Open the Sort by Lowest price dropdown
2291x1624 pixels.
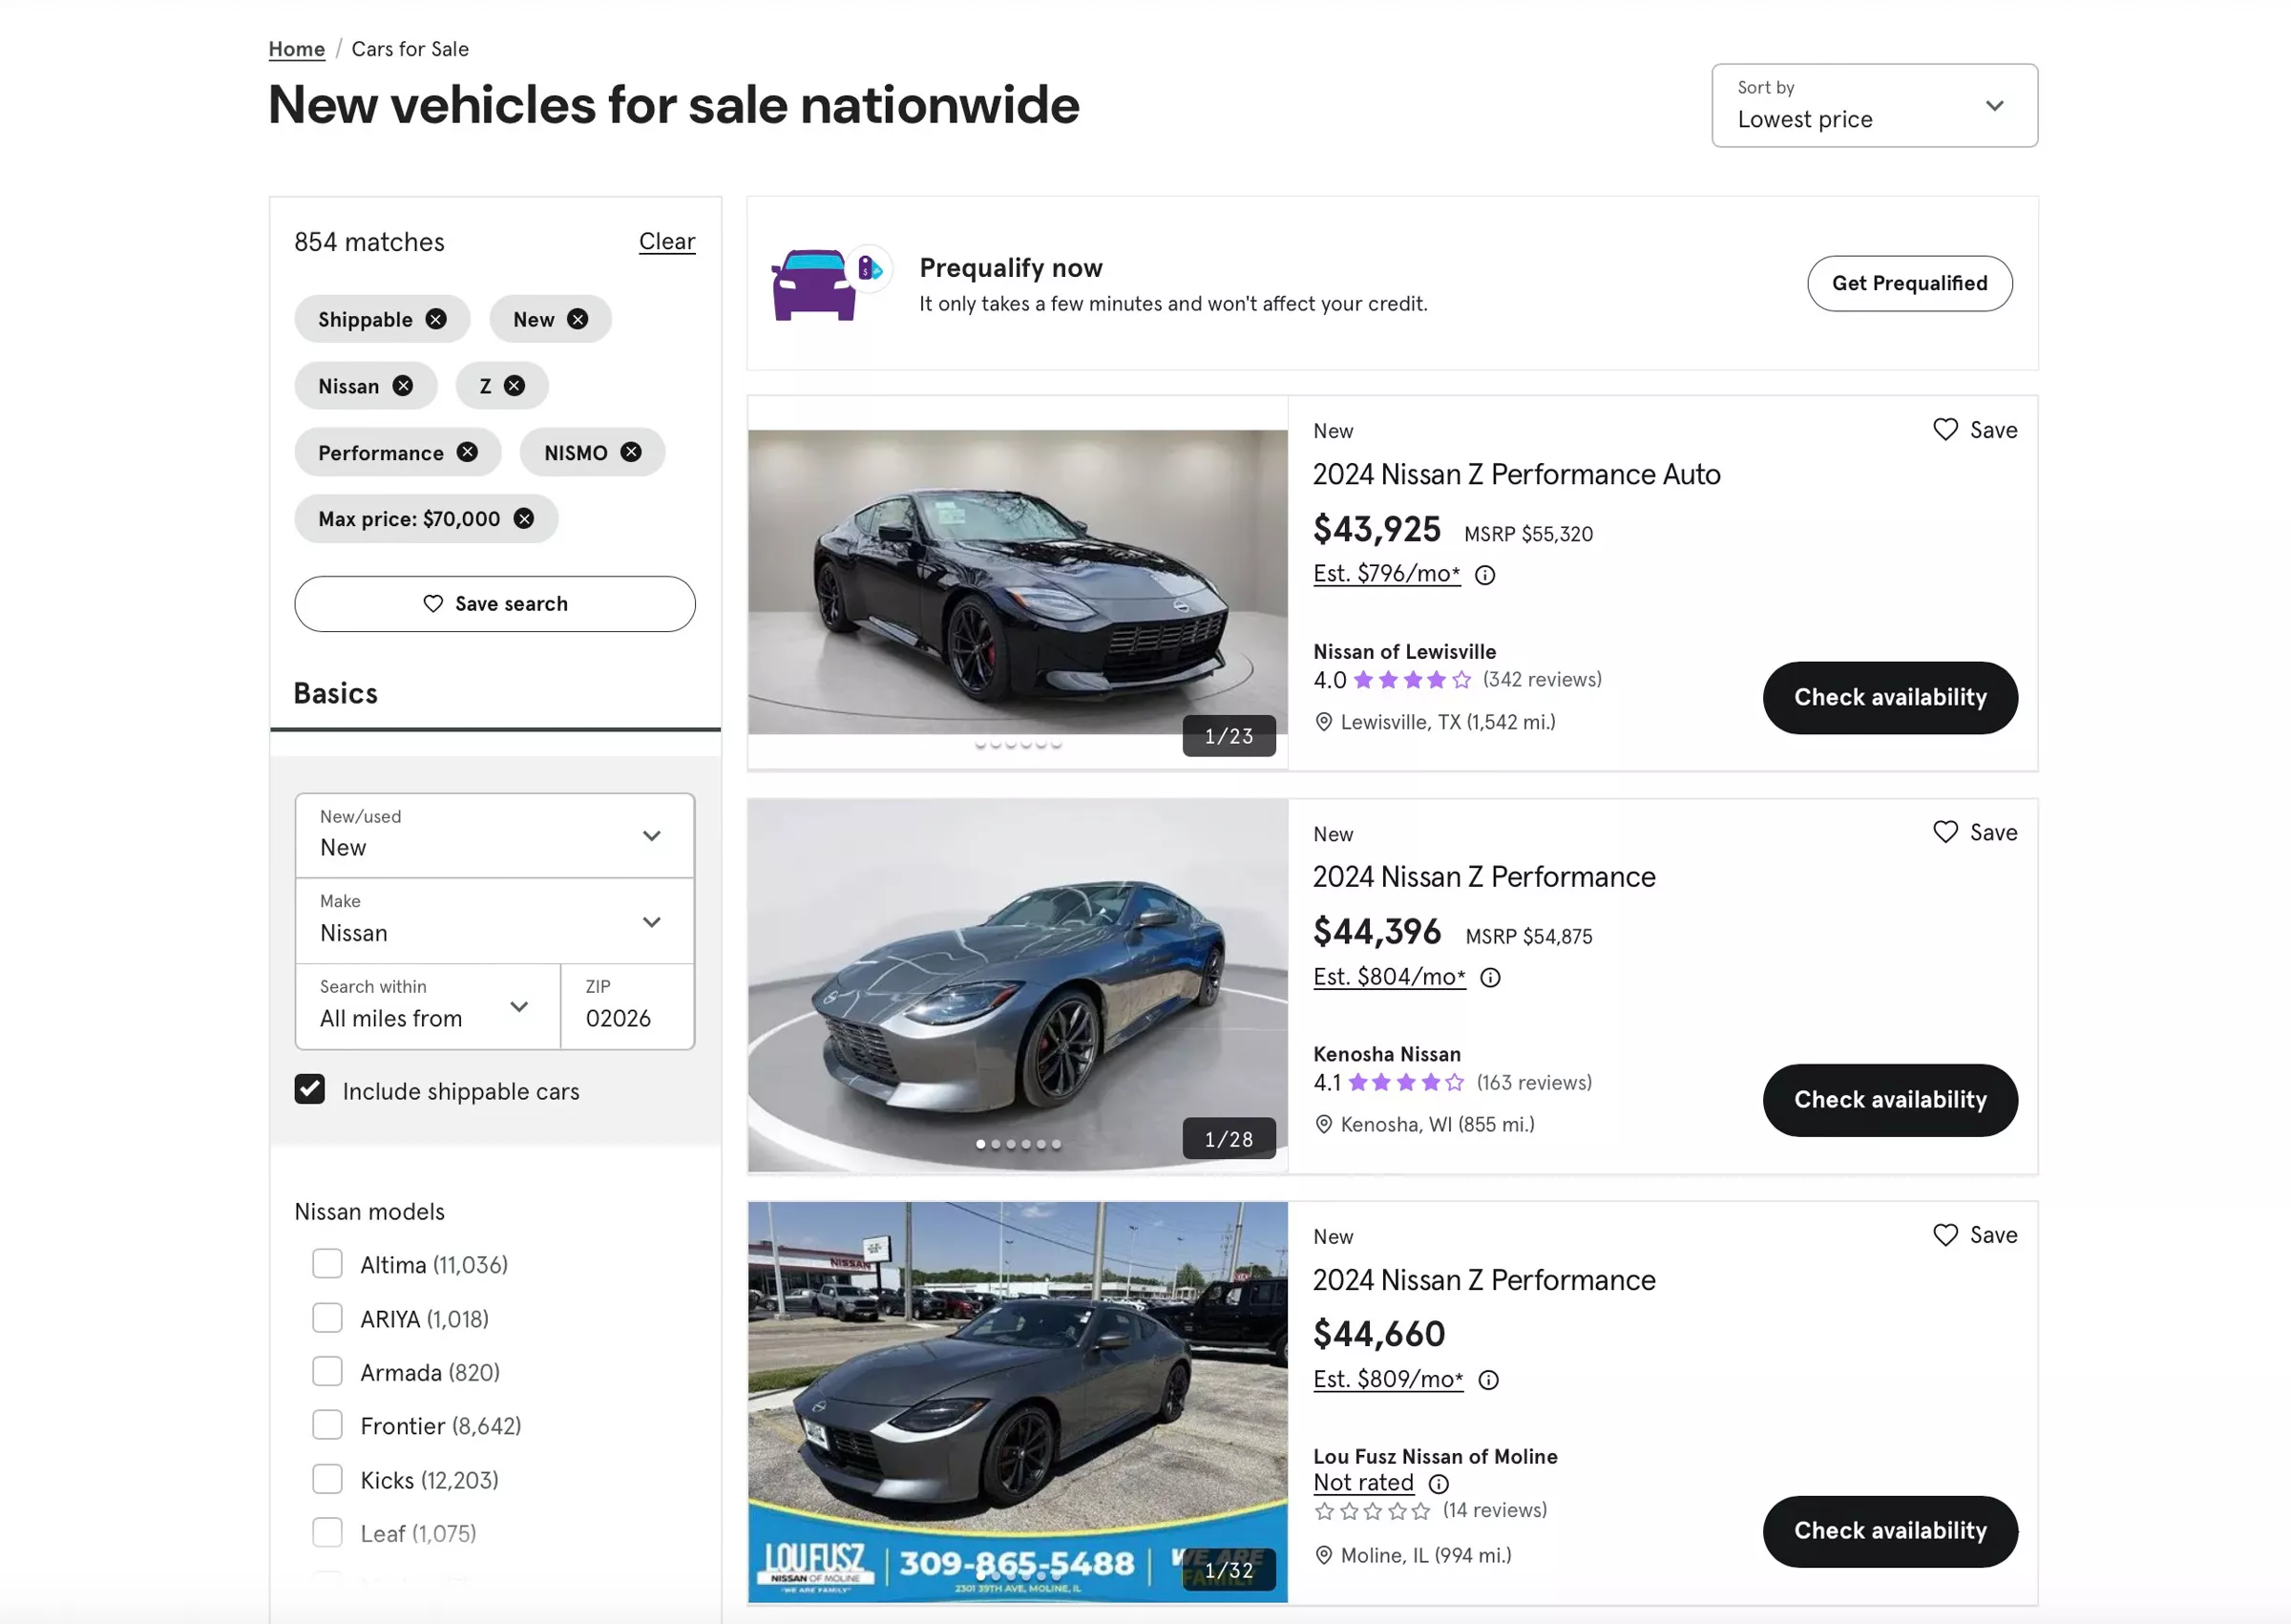[x=1873, y=106]
